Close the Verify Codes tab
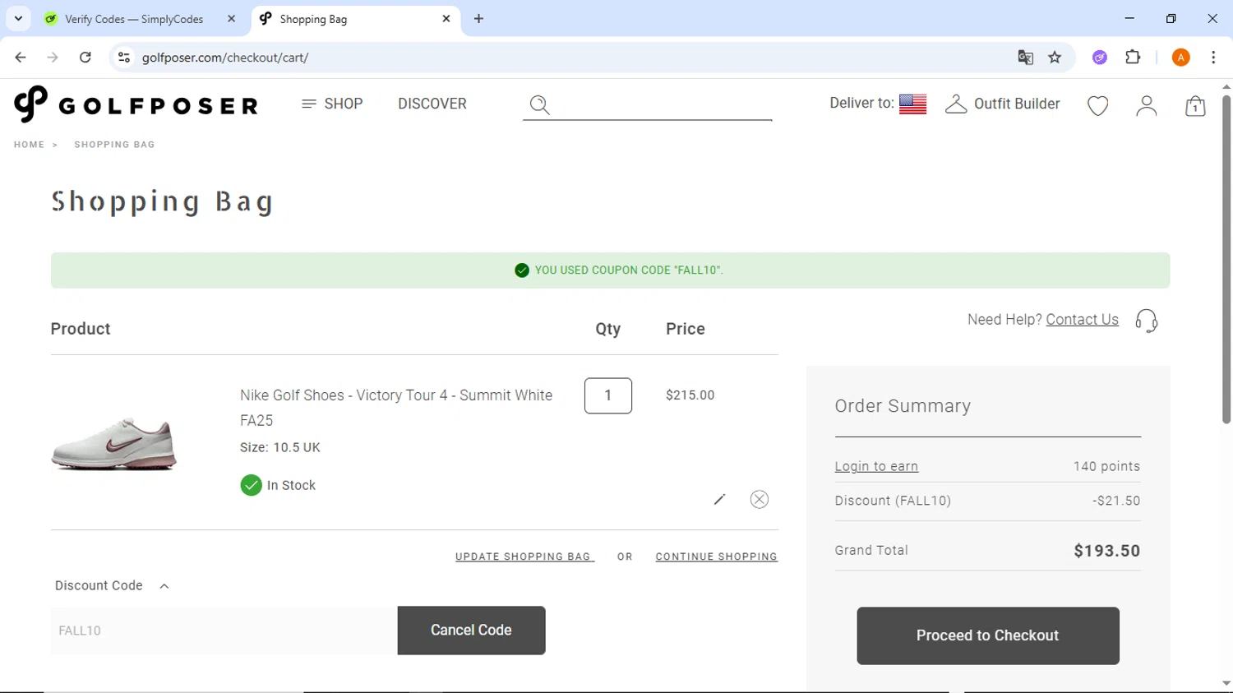 [x=231, y=19]
